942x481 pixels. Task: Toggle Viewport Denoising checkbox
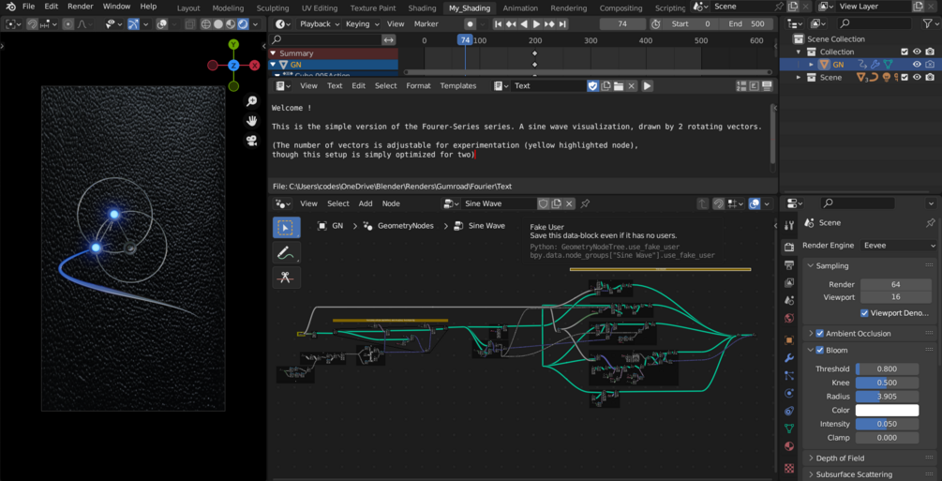point(864,313)
